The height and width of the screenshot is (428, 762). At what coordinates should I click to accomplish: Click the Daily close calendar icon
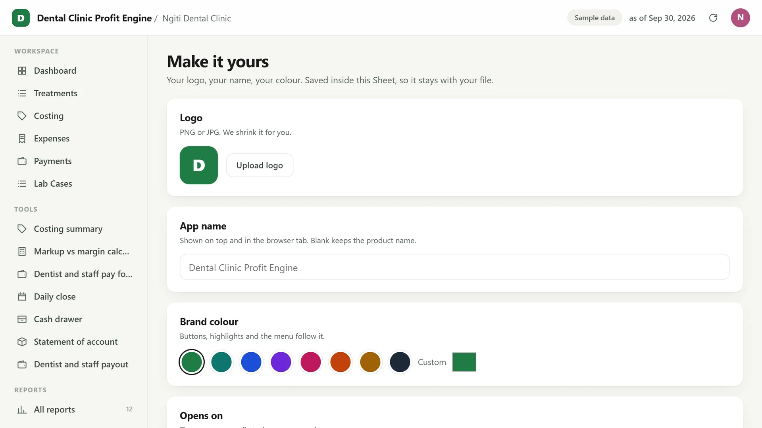[22, 296]
